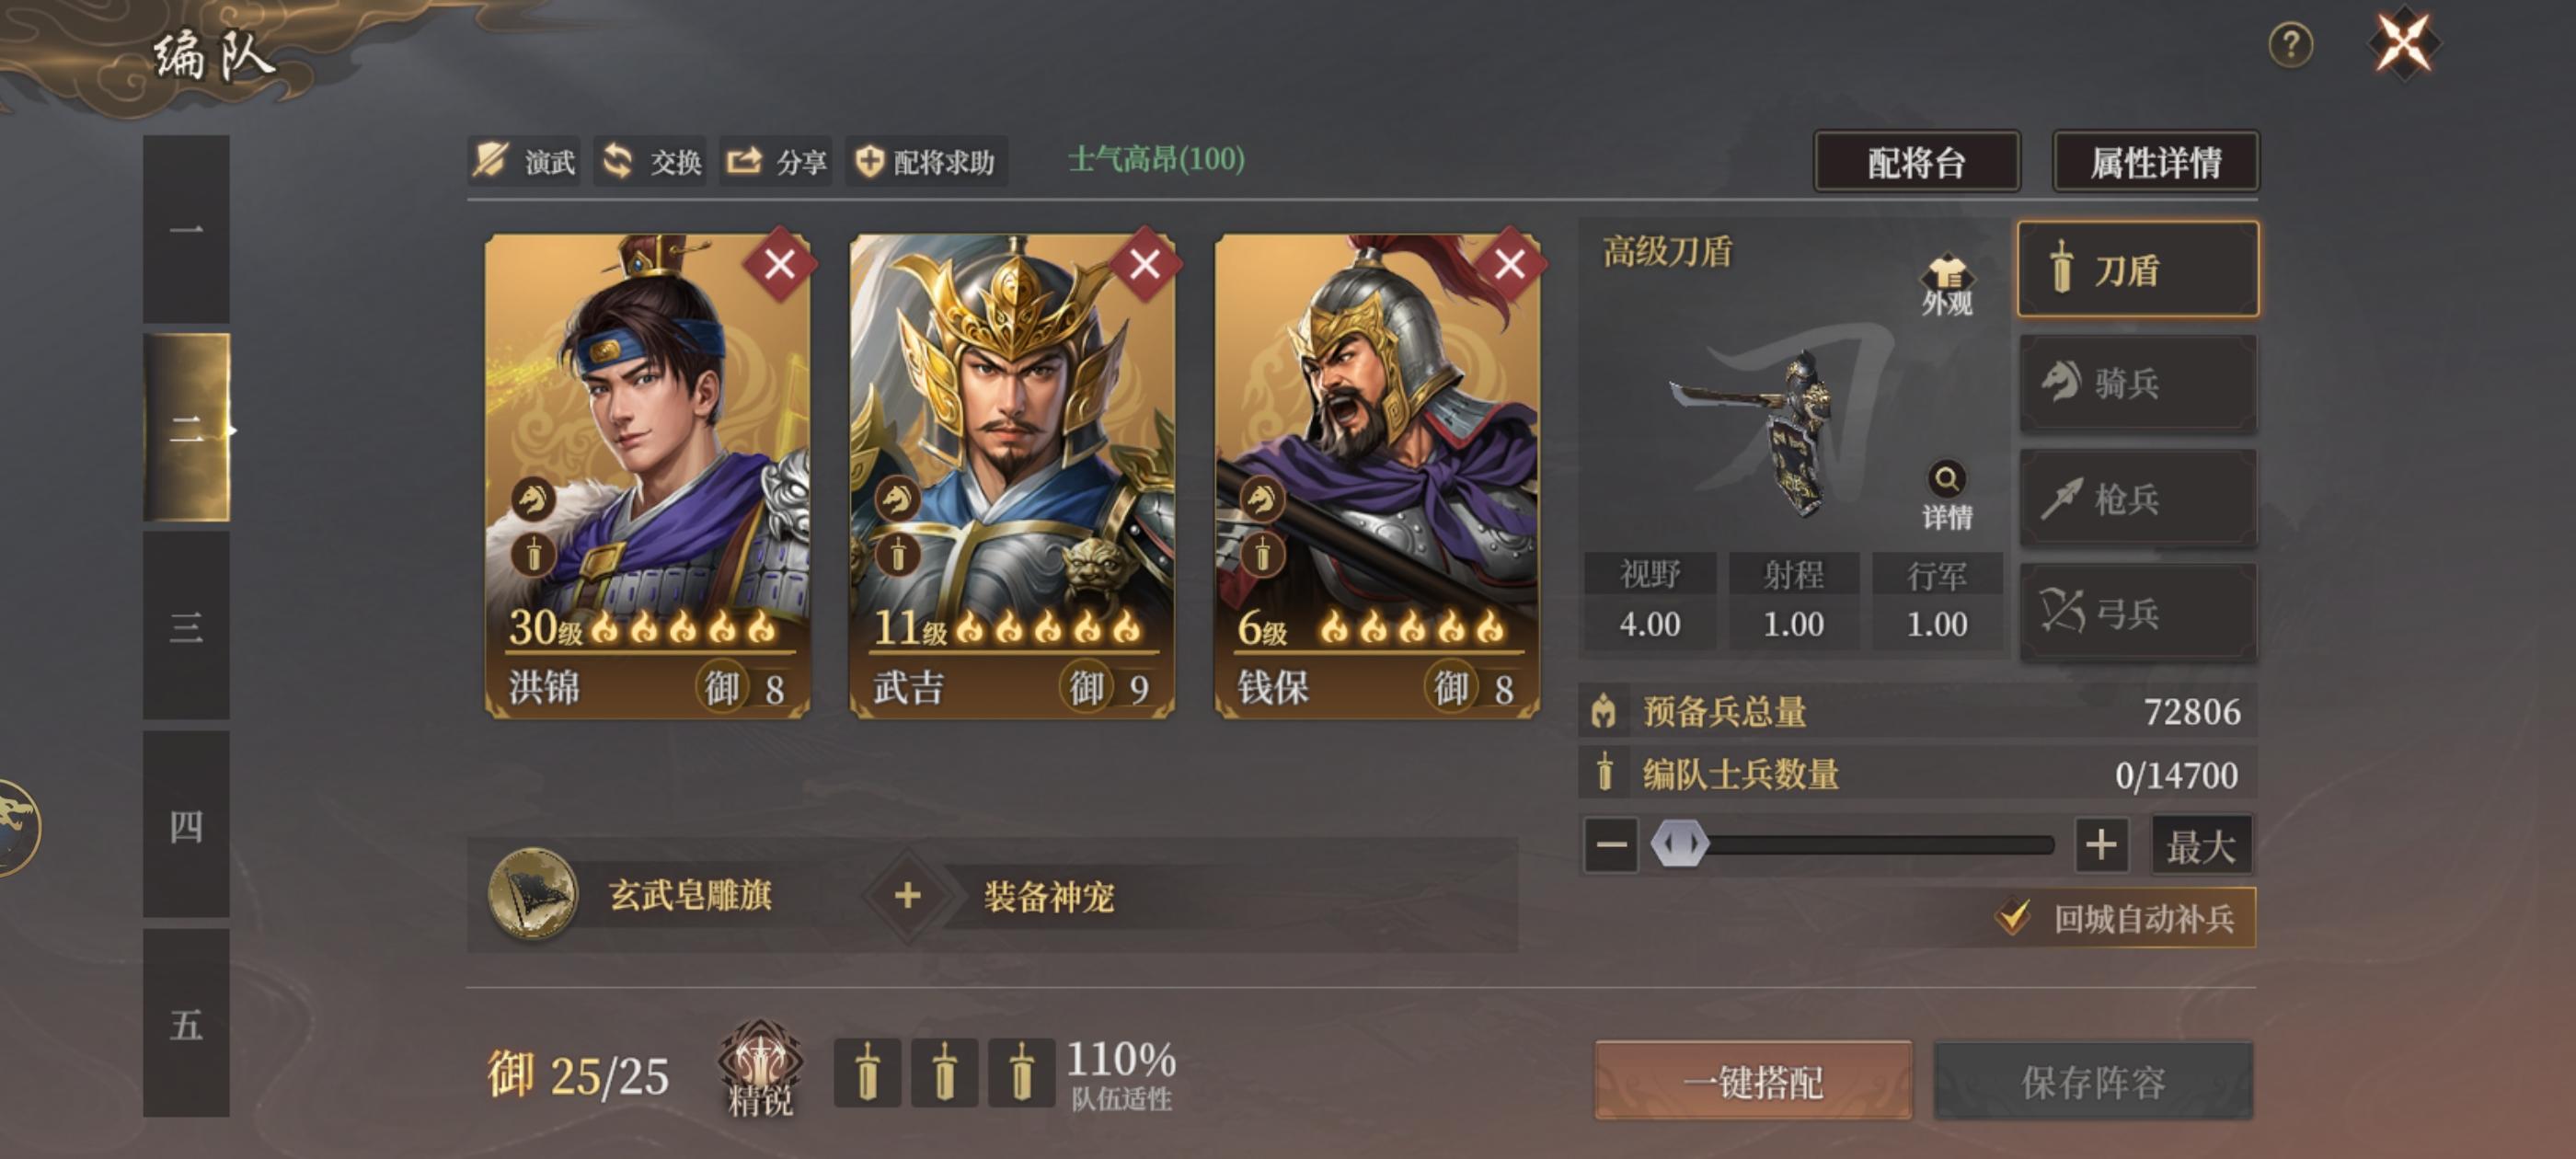The image size is (2576, 1159).
Task: Open 配将求助 shield plus icon
Action: 869,160
